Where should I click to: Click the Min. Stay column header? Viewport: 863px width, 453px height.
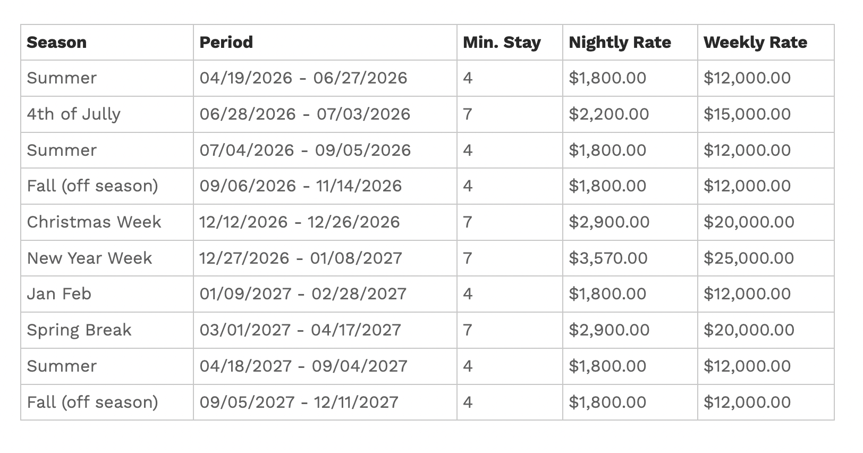pyautogui.click(x=510, y=43)
